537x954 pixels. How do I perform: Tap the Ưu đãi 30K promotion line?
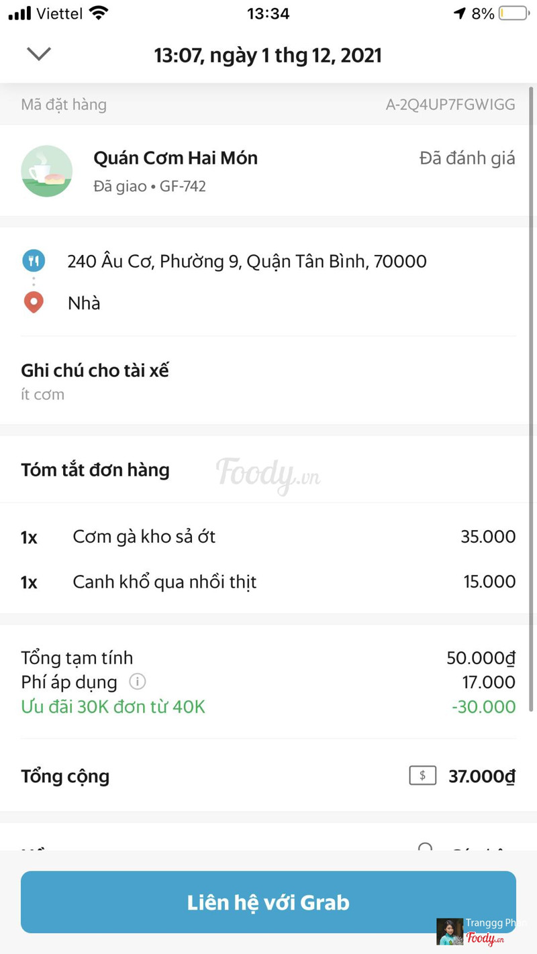click(x=113, y=706)
